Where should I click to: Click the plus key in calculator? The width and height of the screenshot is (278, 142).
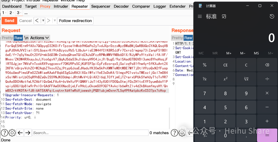coord(267,121)
